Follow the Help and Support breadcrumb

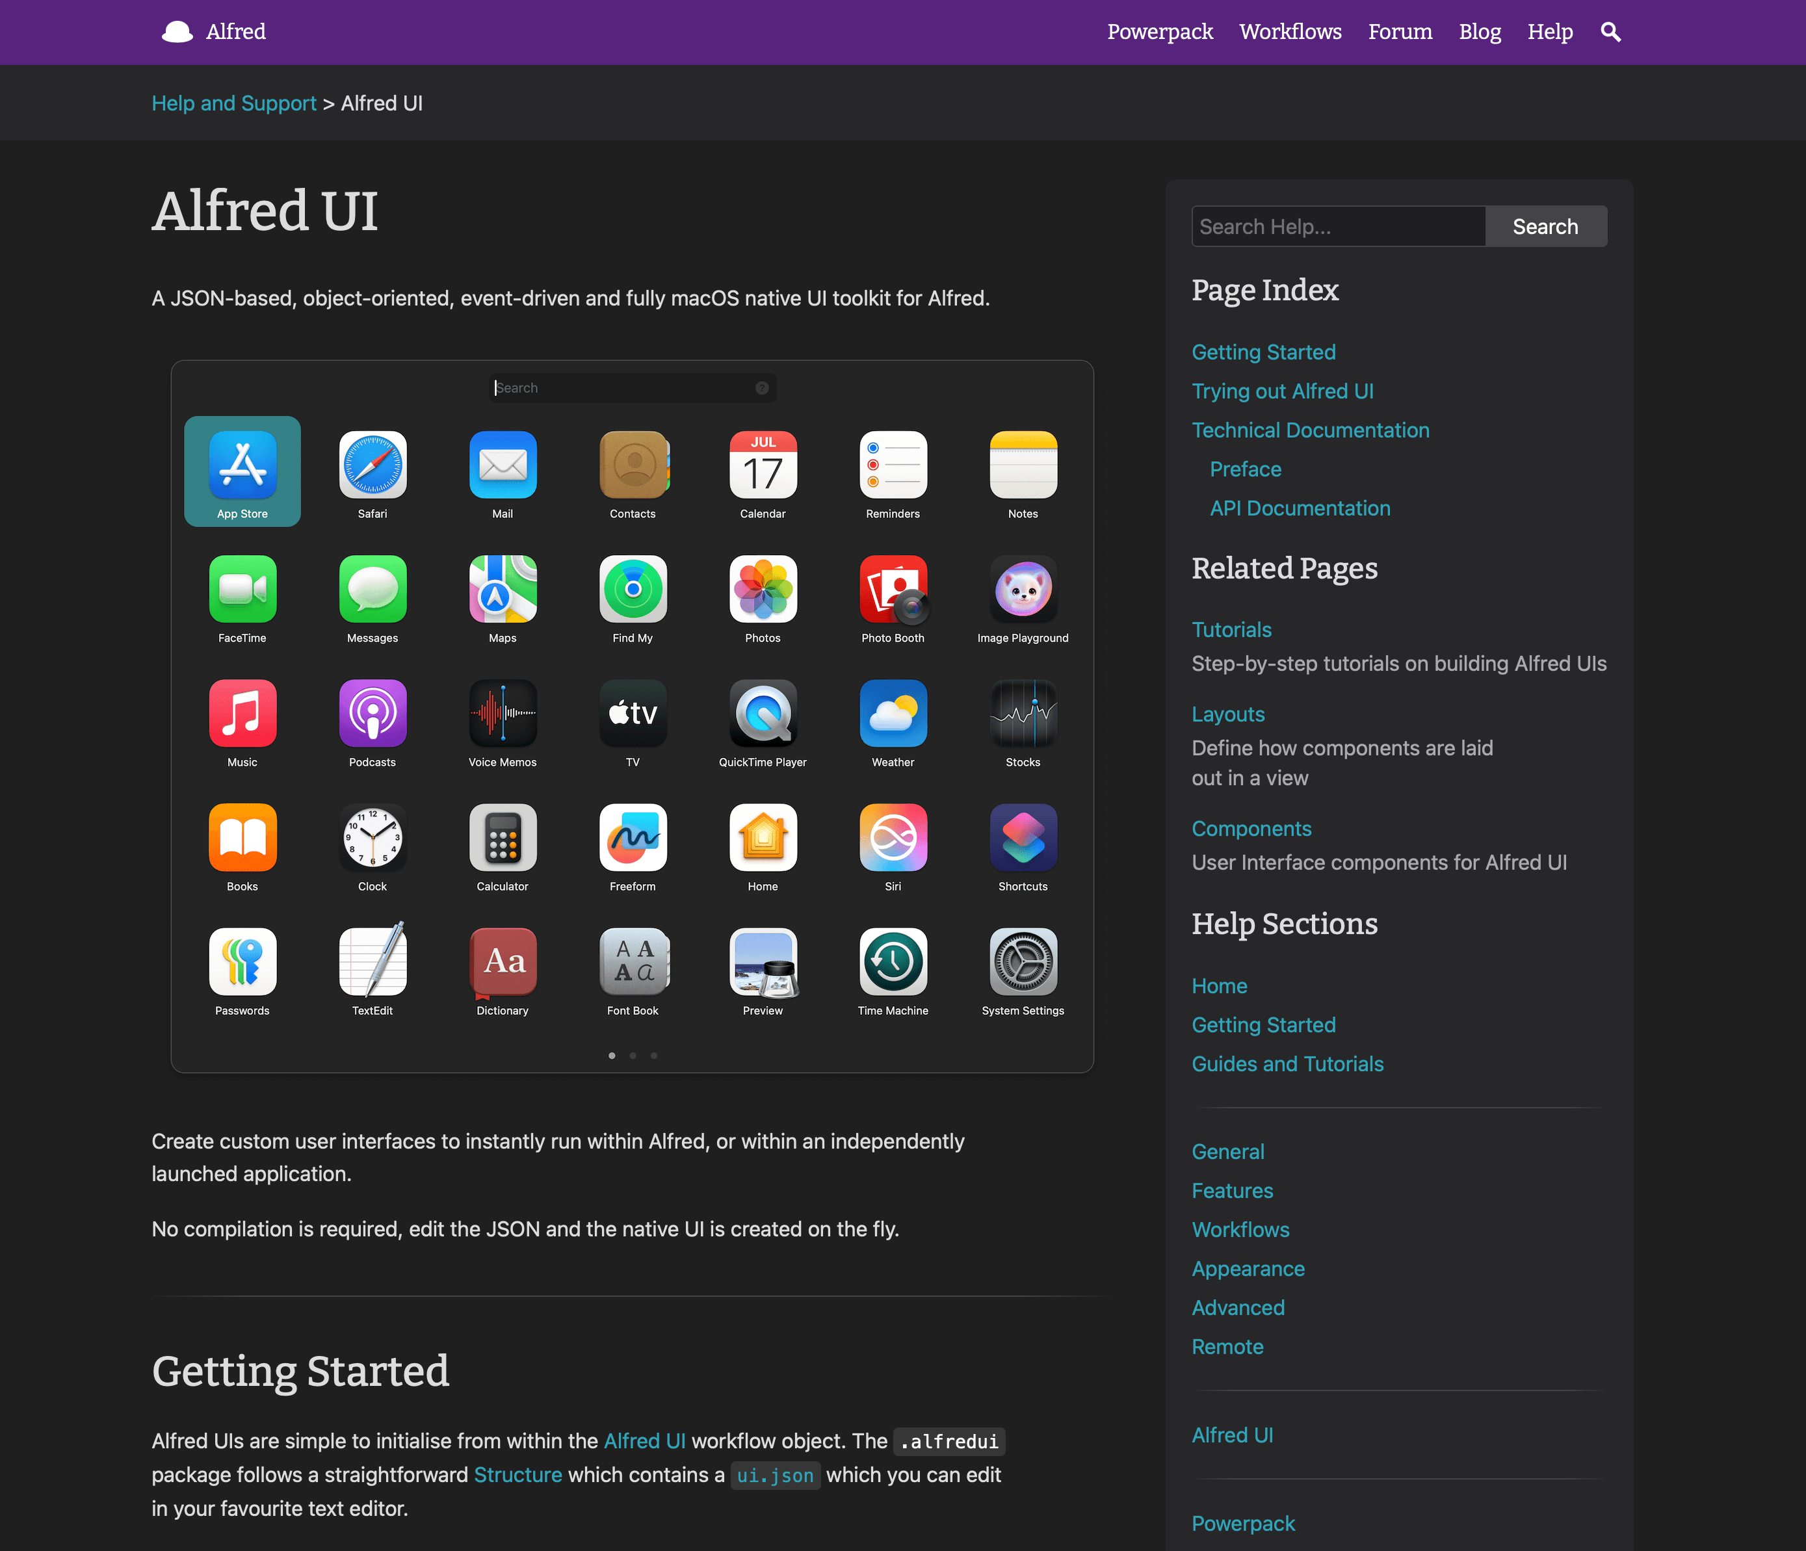pyautogui.click(x=233, y=103)
